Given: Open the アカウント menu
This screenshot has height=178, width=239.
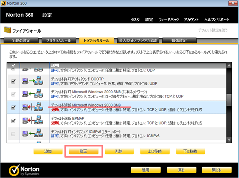Looking at the screenshot, I should click(191, 20).
